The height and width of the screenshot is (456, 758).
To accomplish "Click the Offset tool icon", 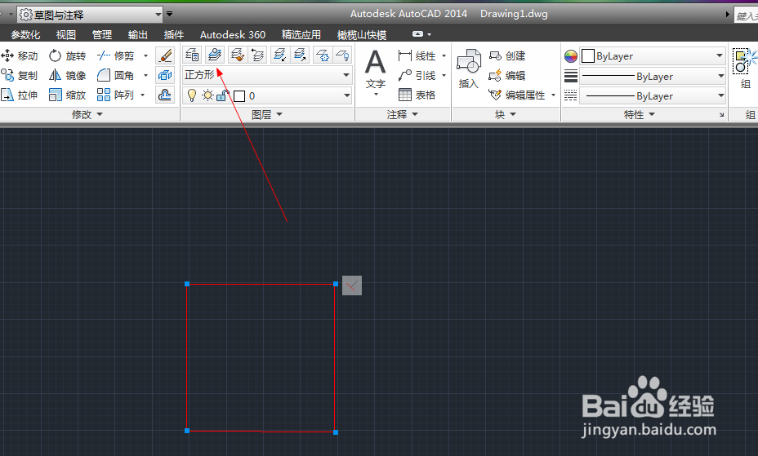I will click(165, 95).
